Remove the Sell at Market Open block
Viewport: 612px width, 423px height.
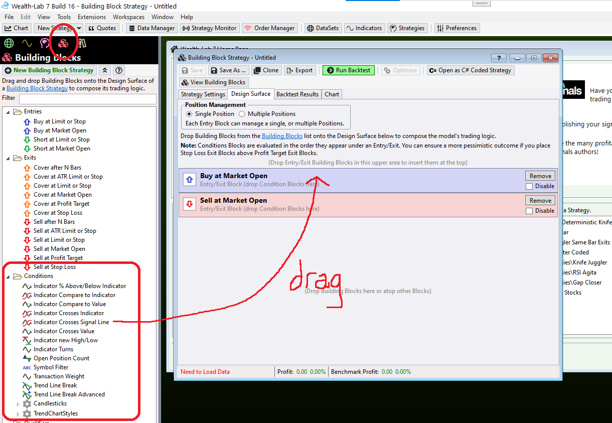tap(540, 200)
